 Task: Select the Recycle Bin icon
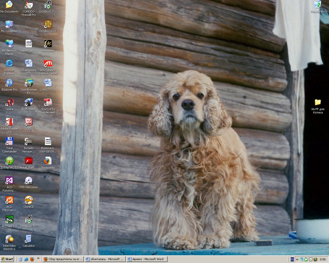tap(318, 7)
